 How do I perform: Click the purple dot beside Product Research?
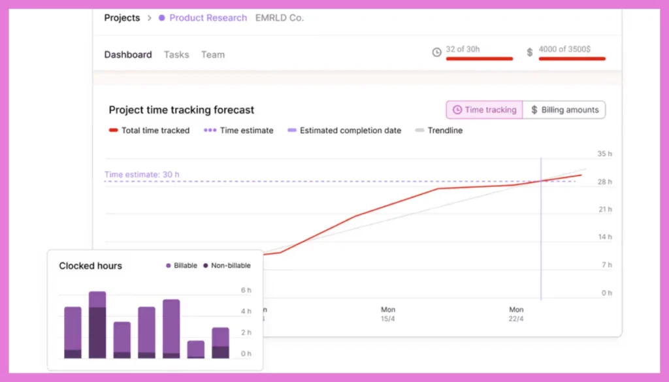[x=162, y=18]
